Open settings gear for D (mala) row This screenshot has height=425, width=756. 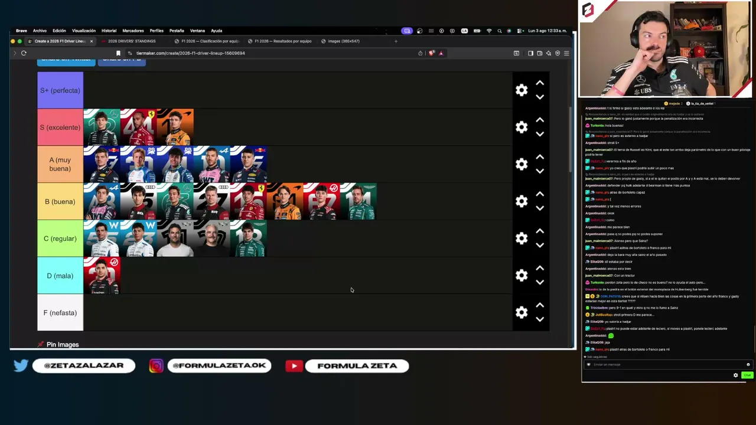(521, 276)
